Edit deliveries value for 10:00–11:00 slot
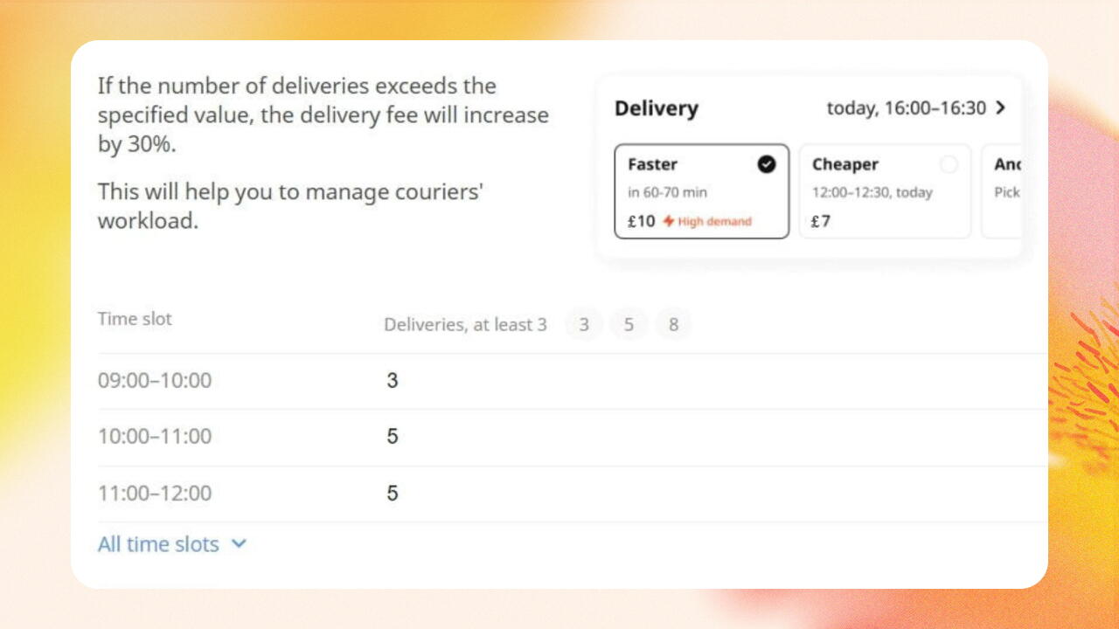Screen dimensions: 1119x629 [393, 437]
